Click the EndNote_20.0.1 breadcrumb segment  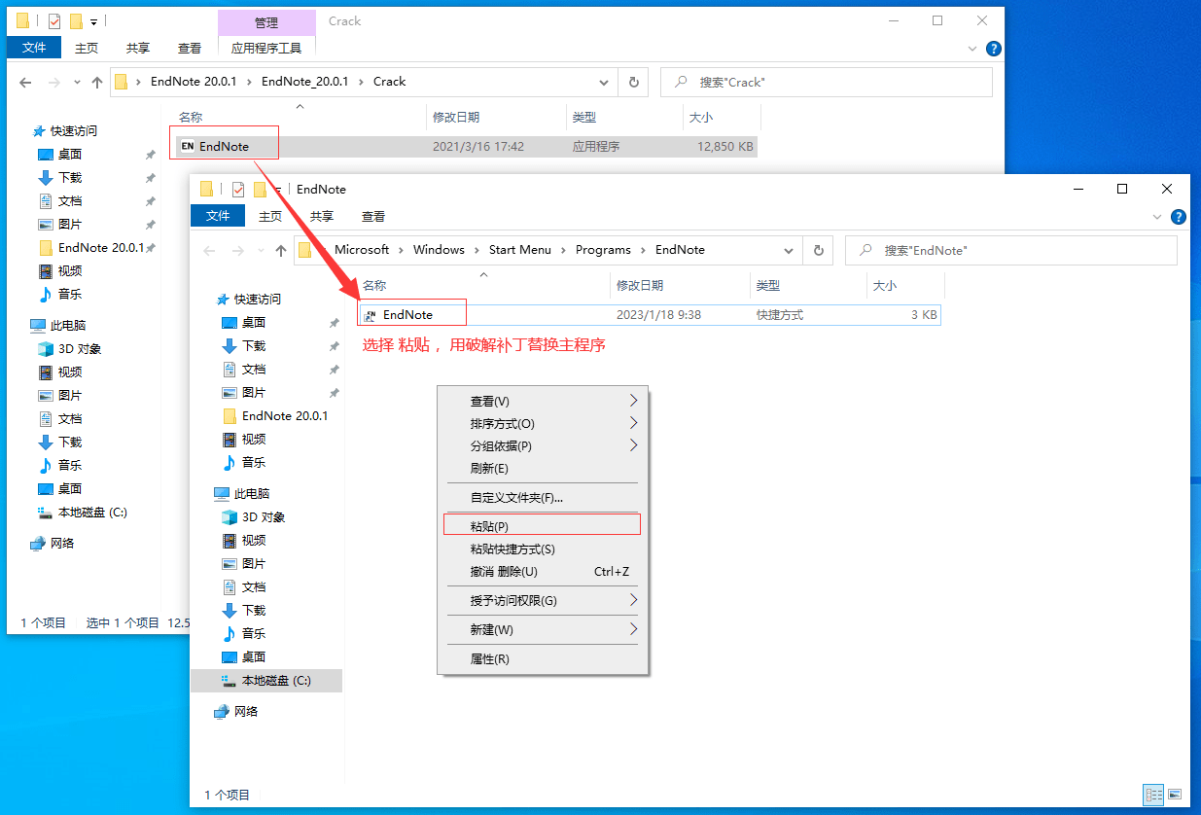click(x=304, y=82)
